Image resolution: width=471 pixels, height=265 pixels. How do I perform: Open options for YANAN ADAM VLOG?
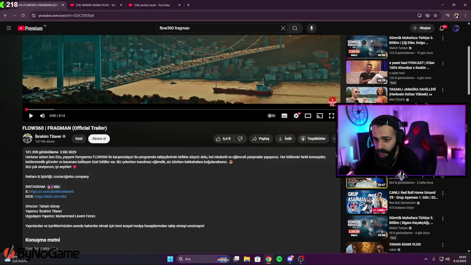(443, 245)
